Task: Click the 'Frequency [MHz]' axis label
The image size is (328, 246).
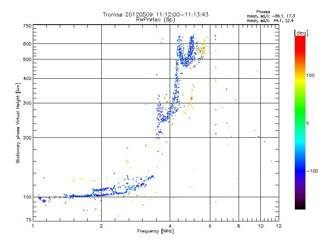Action: pos(155,231)
